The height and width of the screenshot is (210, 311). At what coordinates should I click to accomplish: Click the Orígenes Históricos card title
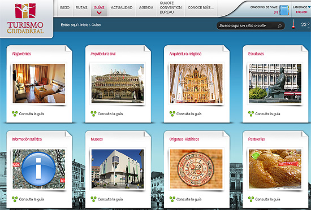click(184, 139)
